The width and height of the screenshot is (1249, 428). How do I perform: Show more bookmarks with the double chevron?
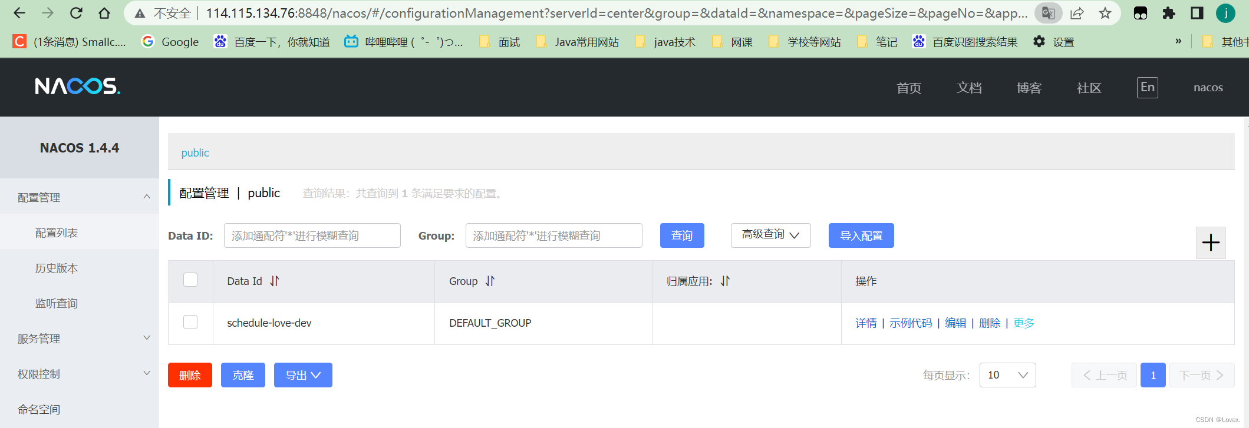1178,41
